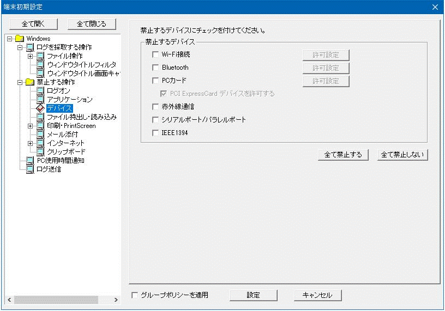
Task: Select ウィンドウタイトルフィルタ label in tree
Action: [x=81, y=65]
